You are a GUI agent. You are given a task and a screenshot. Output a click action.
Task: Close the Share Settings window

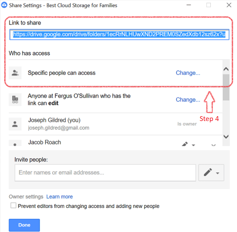pyautogui.click(x=229, y=5)
